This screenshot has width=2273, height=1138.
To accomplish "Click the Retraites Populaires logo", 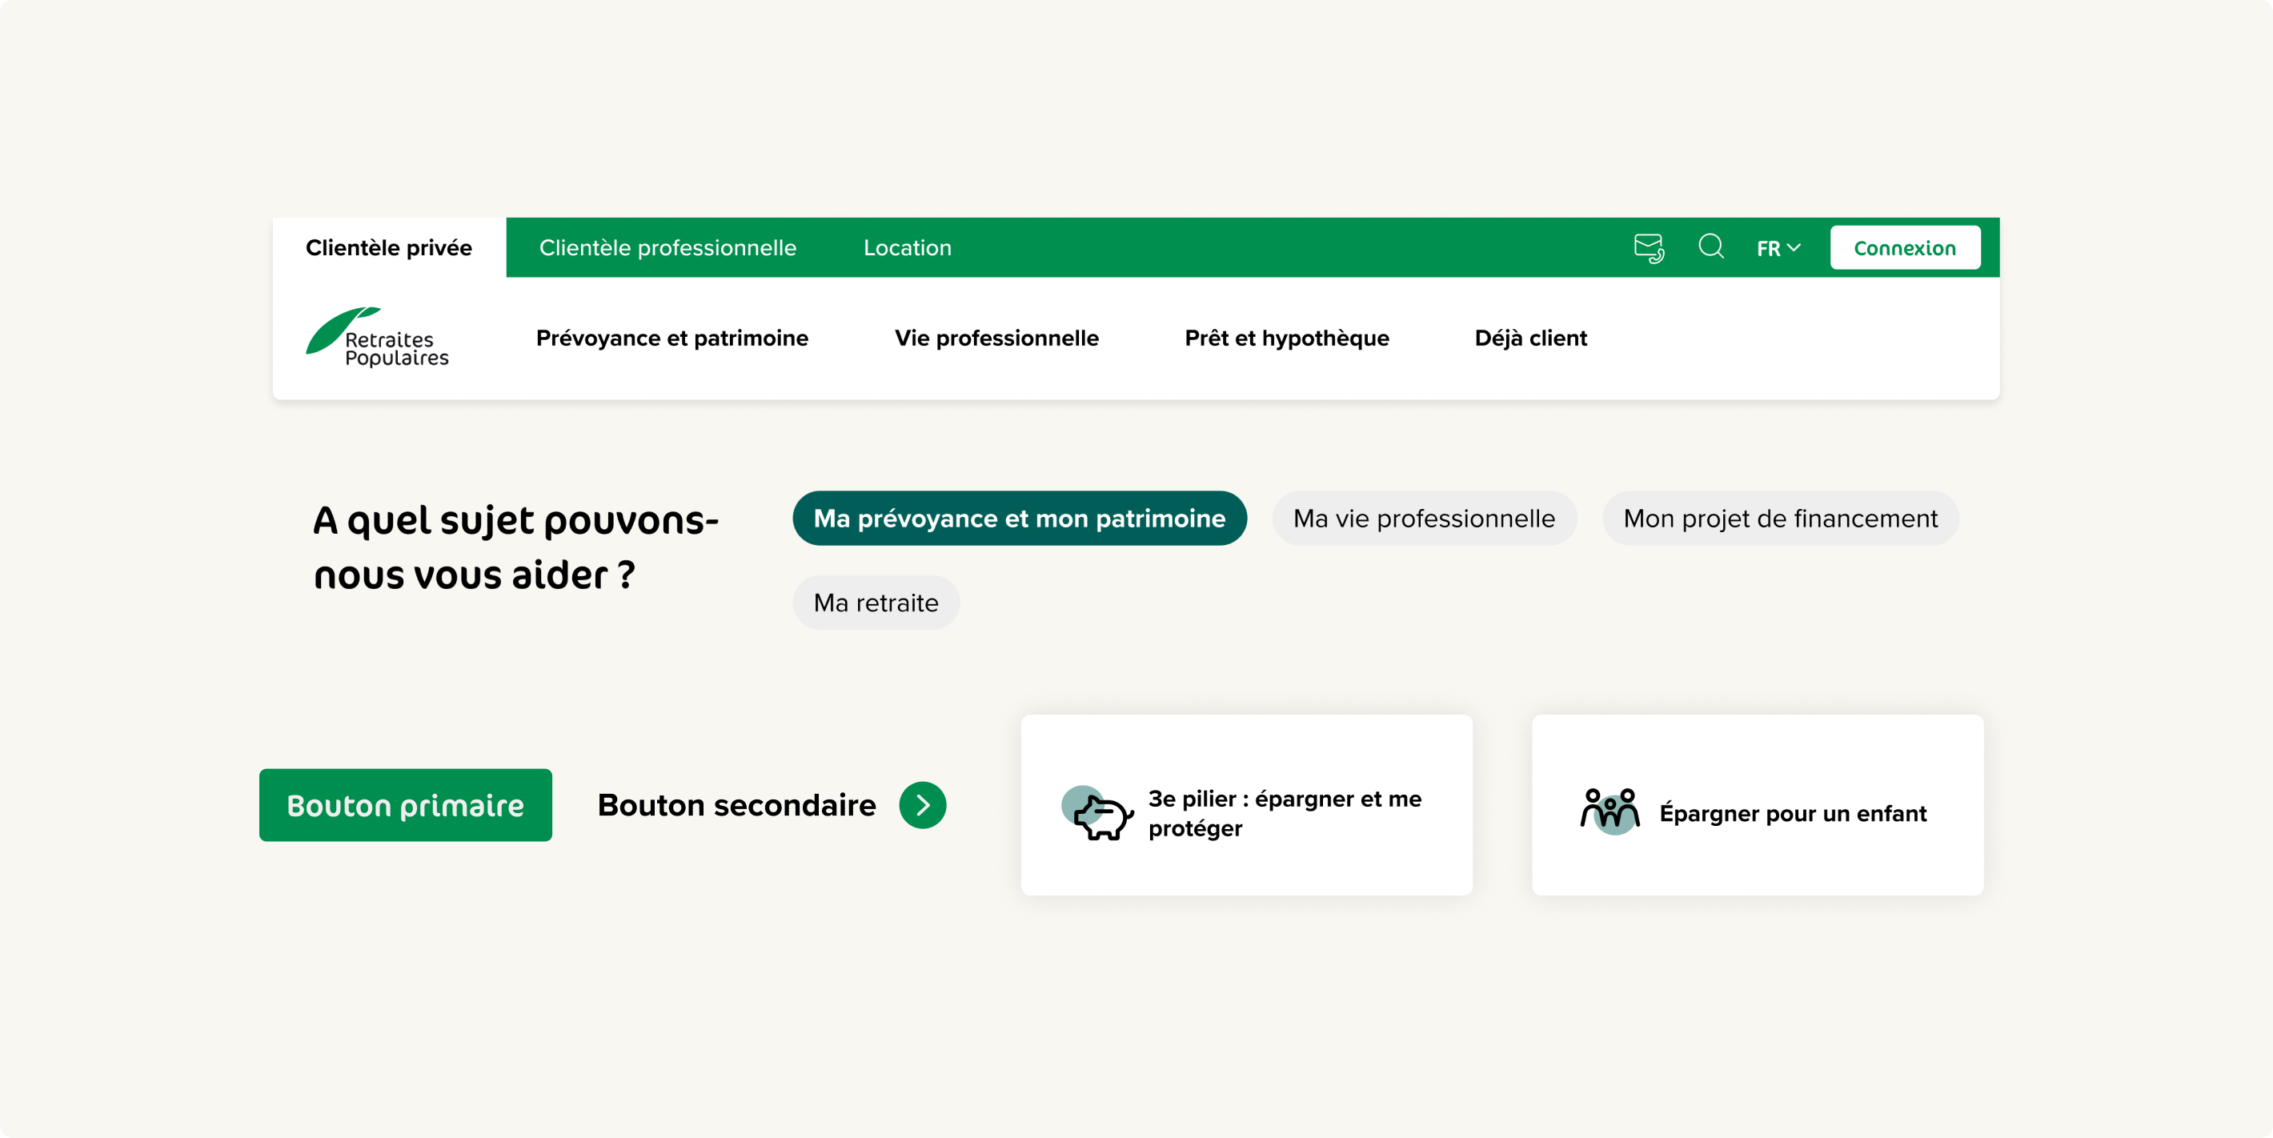I will tap(377, 337).
